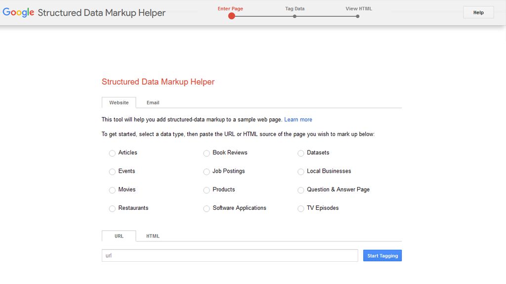
Task: Choose the Local Businesses data type
Action: click(x=300, y=172)
